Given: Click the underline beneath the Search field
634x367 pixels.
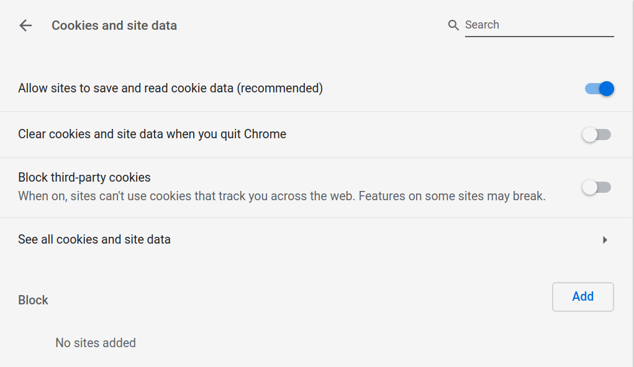Looking at the screenshot, I should [x=539, y=37].
